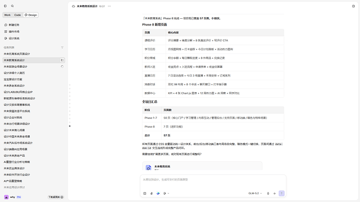The image size is (360, 202).
Task: Click the paperclip attach file icon
Action: pos(151,193)
